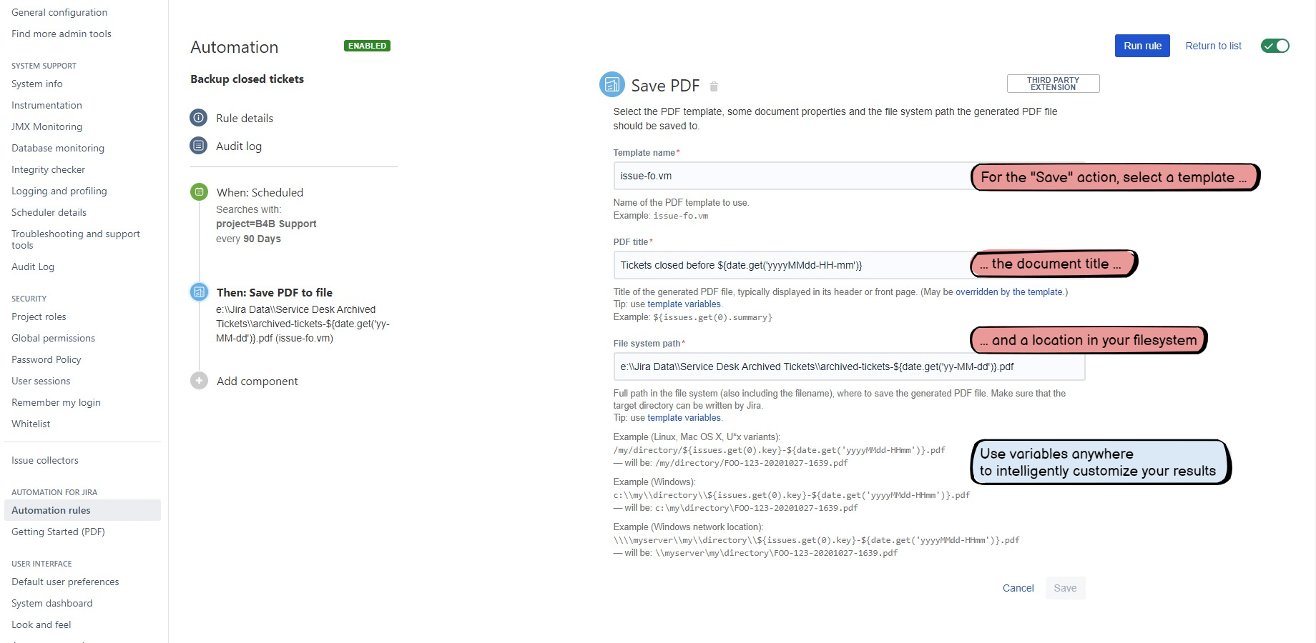Viewport: 1316px width, 643px height.
Task: Click the Save button below the form
Action: coord(1065,588)
